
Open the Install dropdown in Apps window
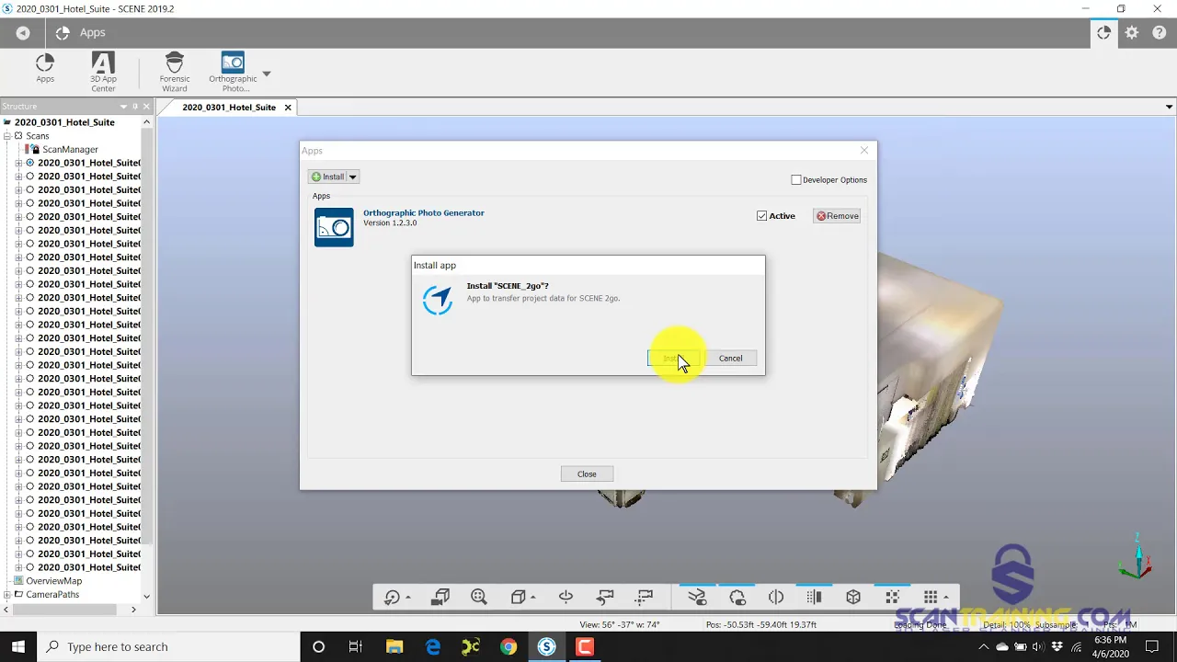pyautogui.click(x=352, y=177)
